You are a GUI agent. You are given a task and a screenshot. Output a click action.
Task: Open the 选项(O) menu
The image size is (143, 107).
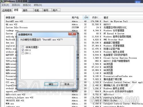16,5
